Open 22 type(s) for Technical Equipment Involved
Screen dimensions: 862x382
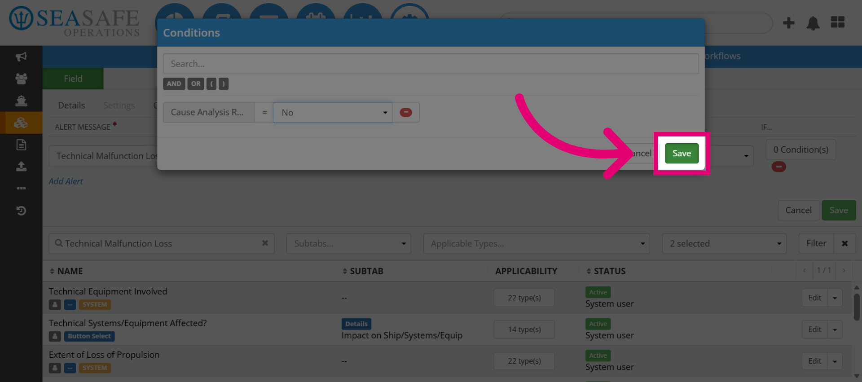point(524,298)
